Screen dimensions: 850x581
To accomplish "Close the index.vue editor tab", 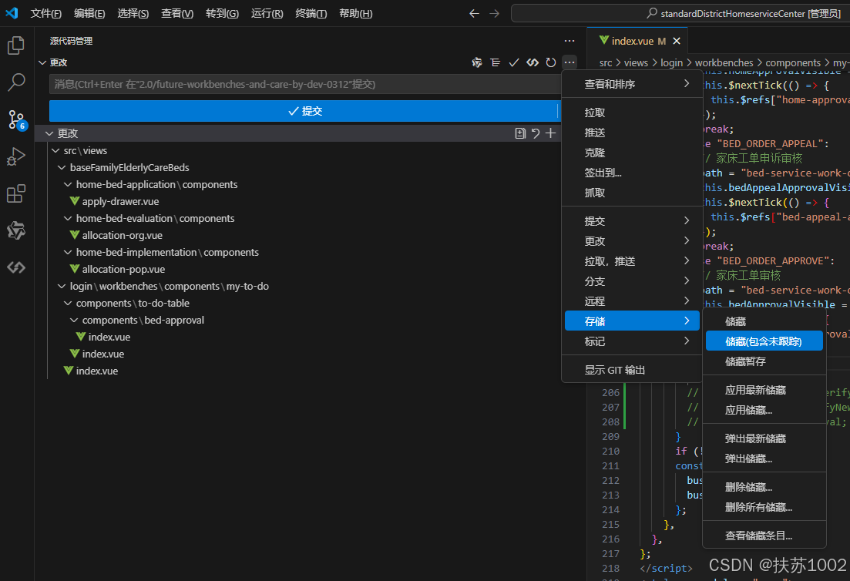I will (677, 41).
